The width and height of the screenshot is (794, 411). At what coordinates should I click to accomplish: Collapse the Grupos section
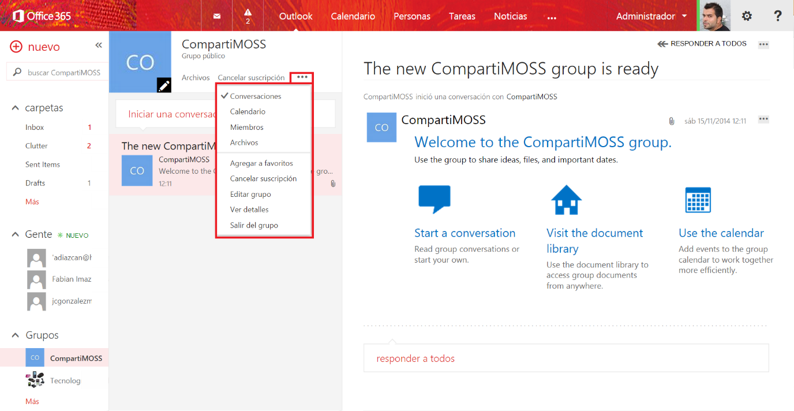pyautogui.click(x=16, y=335)
